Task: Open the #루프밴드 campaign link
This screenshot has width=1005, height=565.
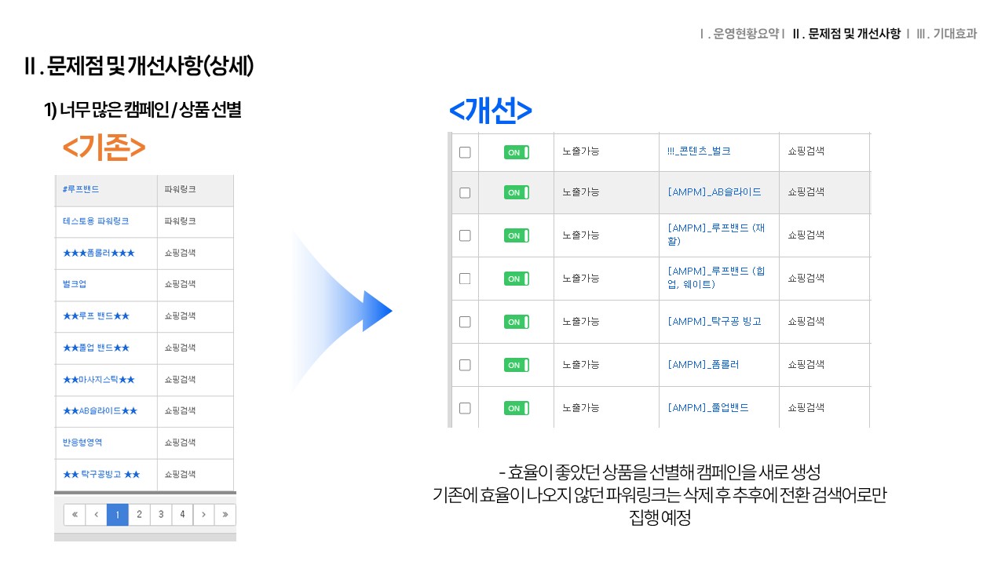Action: (81, 190)
